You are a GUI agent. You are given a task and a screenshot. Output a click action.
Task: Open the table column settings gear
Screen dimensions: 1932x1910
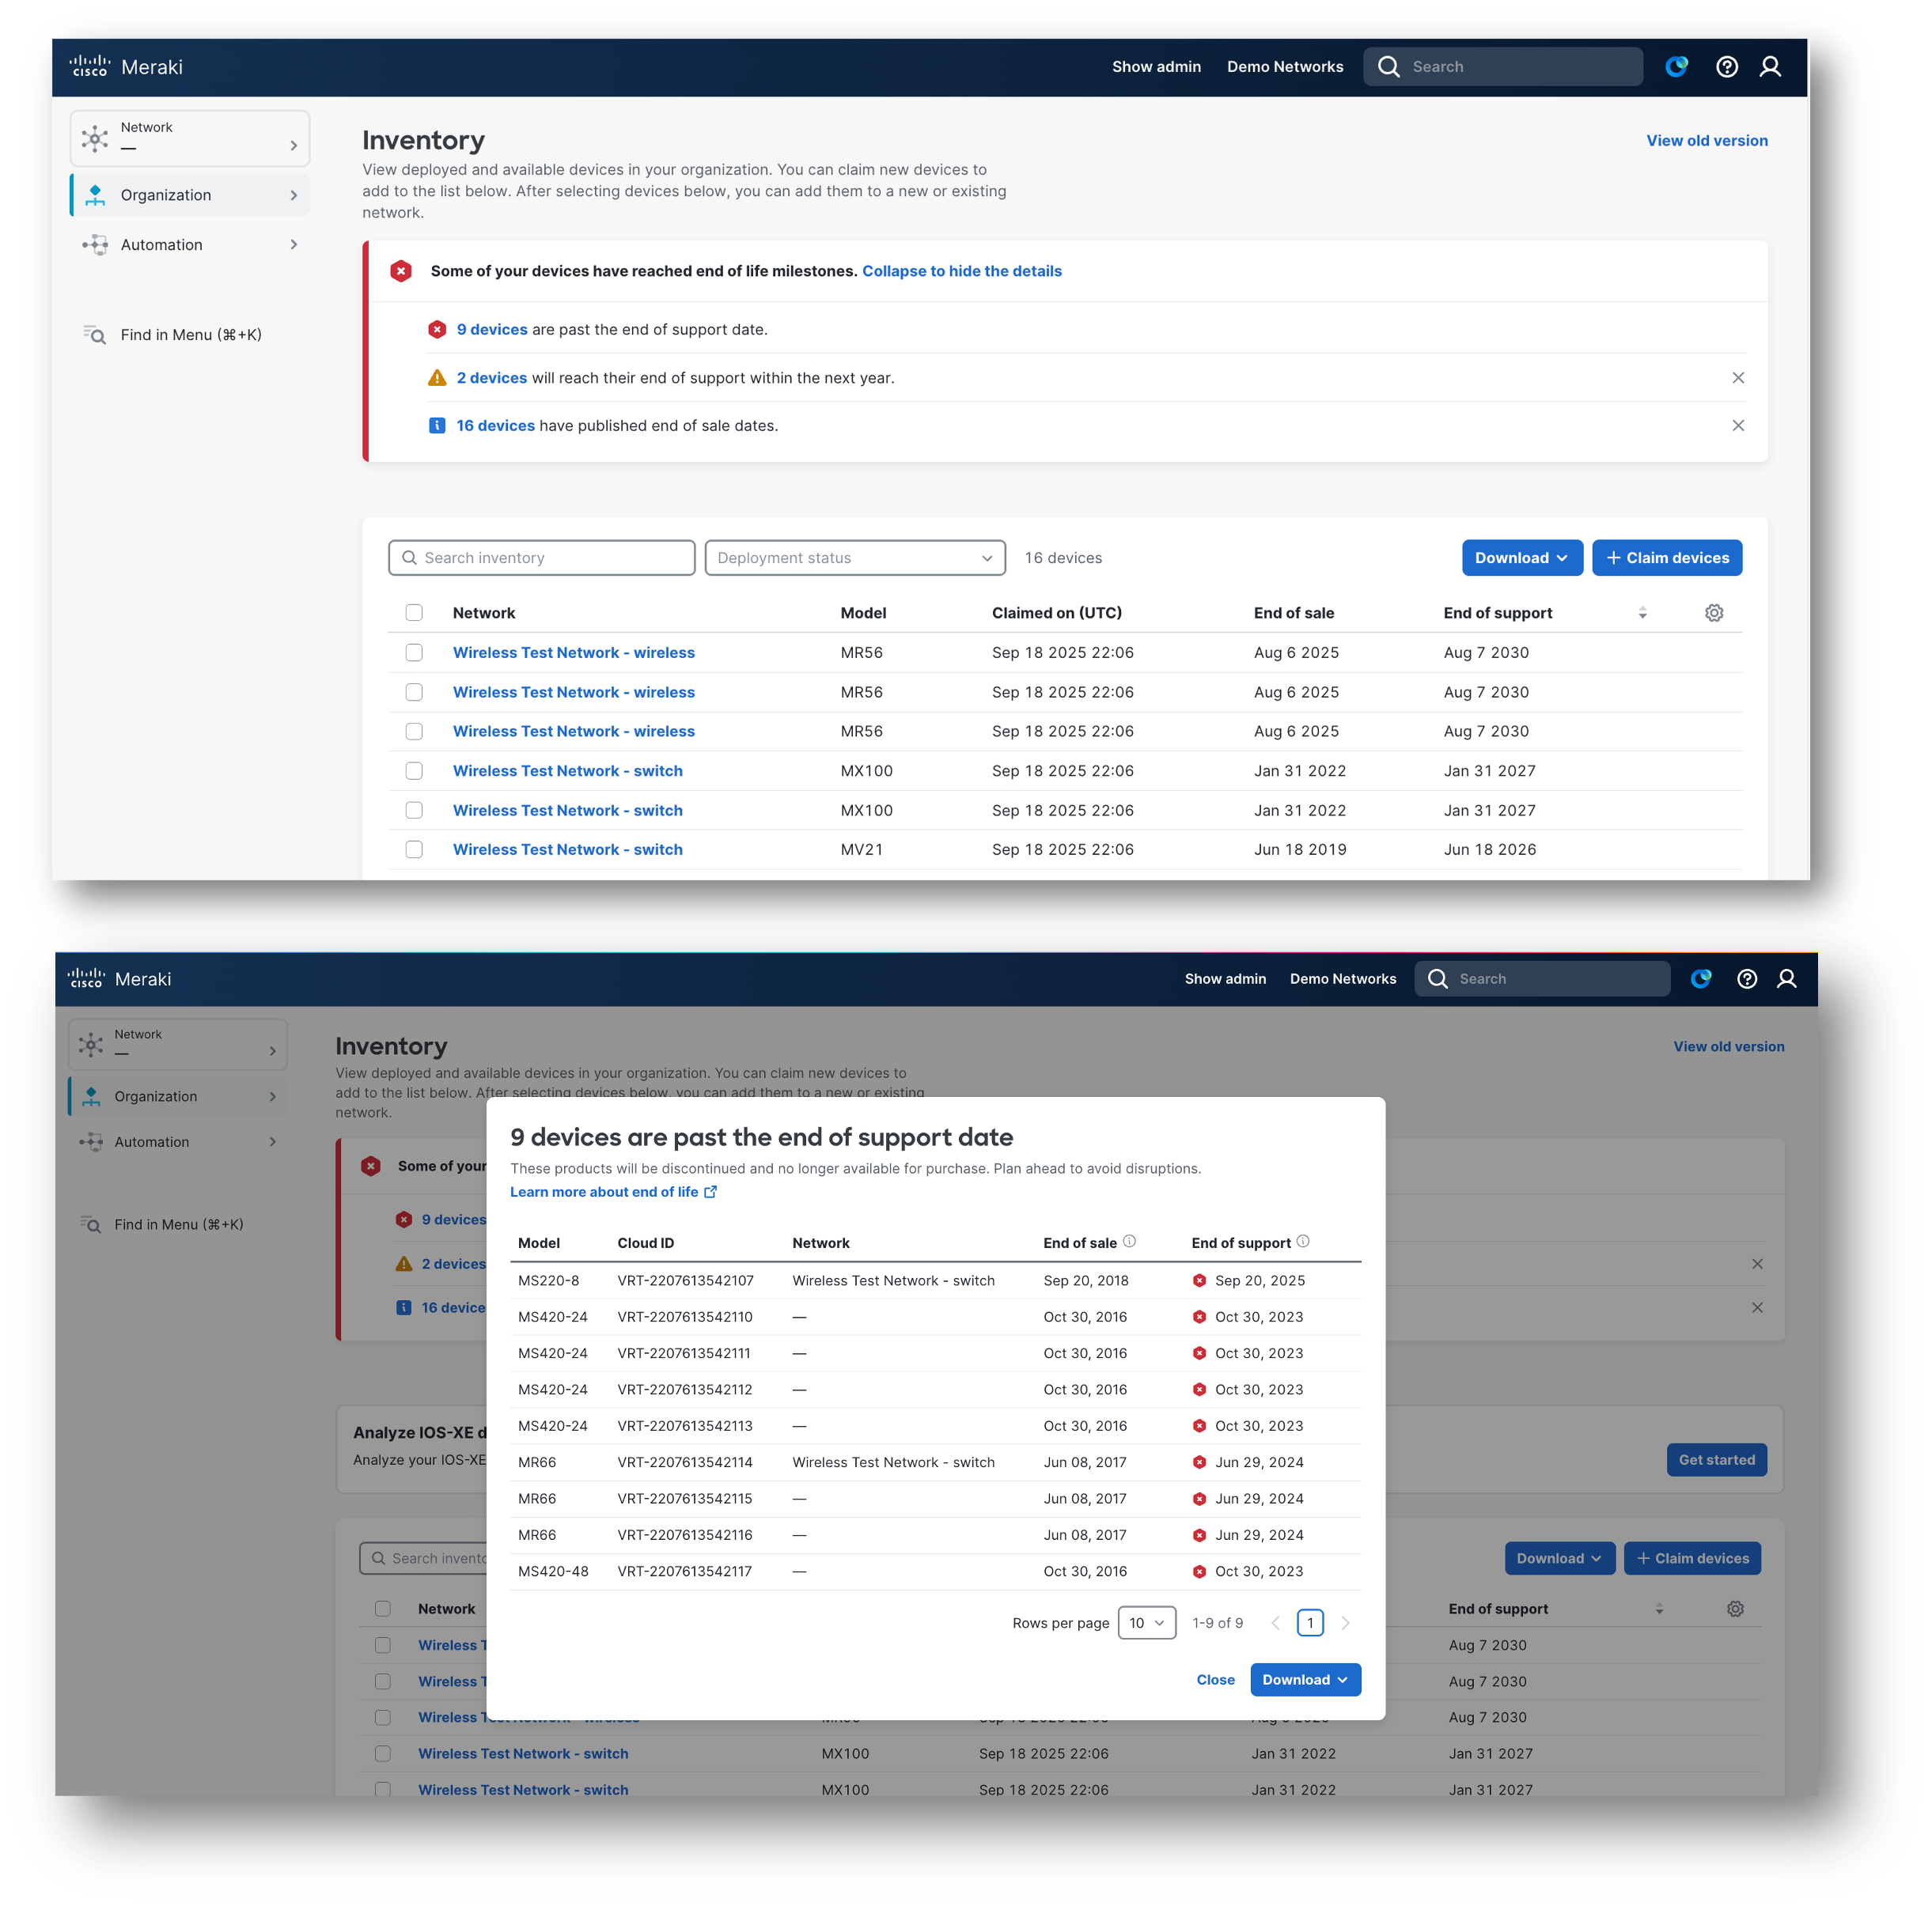tap(1714, 613)
